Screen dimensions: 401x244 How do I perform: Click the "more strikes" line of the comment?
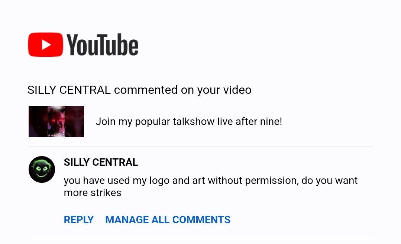93,193
